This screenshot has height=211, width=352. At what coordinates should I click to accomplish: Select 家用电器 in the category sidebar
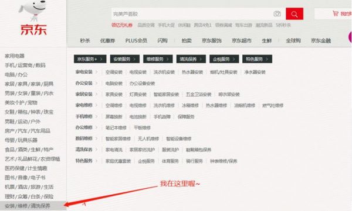click(x=15, y=56)
